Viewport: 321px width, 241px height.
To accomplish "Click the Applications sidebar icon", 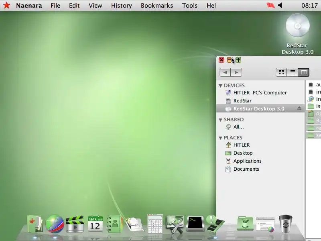I will pos(228,161).
